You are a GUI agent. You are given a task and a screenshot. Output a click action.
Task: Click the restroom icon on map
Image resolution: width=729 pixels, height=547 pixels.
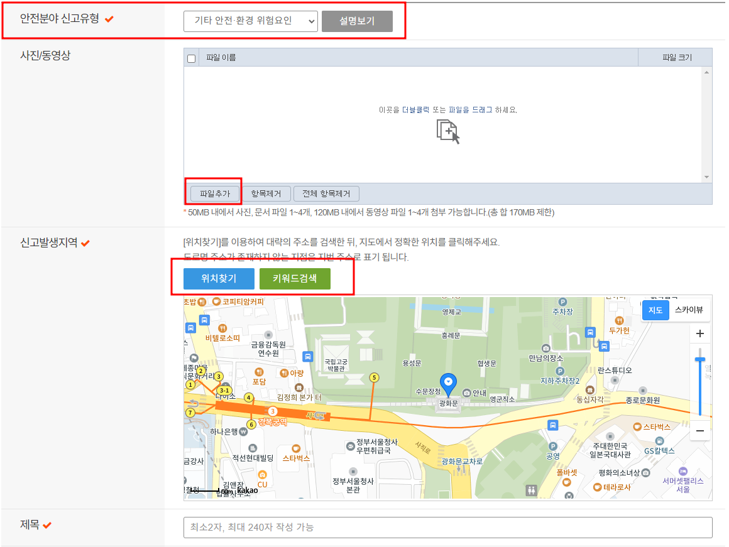click(x=531, y=490)
